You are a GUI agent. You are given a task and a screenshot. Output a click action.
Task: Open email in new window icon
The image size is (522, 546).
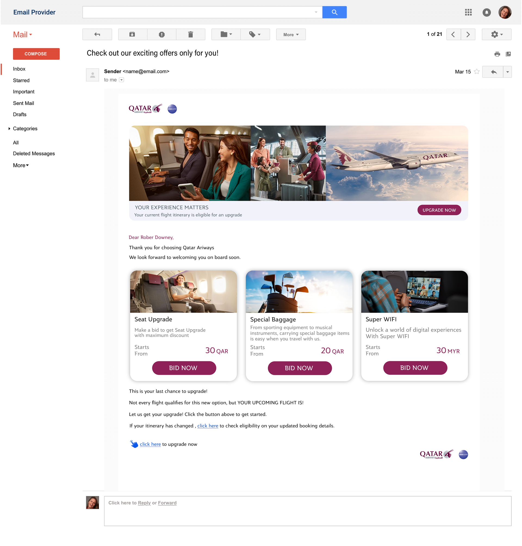point(508,54)
